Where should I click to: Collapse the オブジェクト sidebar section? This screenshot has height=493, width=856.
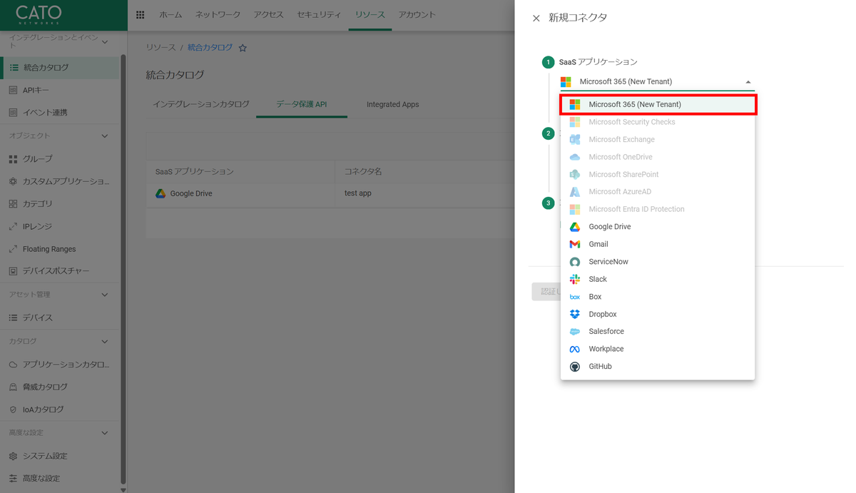105,136
